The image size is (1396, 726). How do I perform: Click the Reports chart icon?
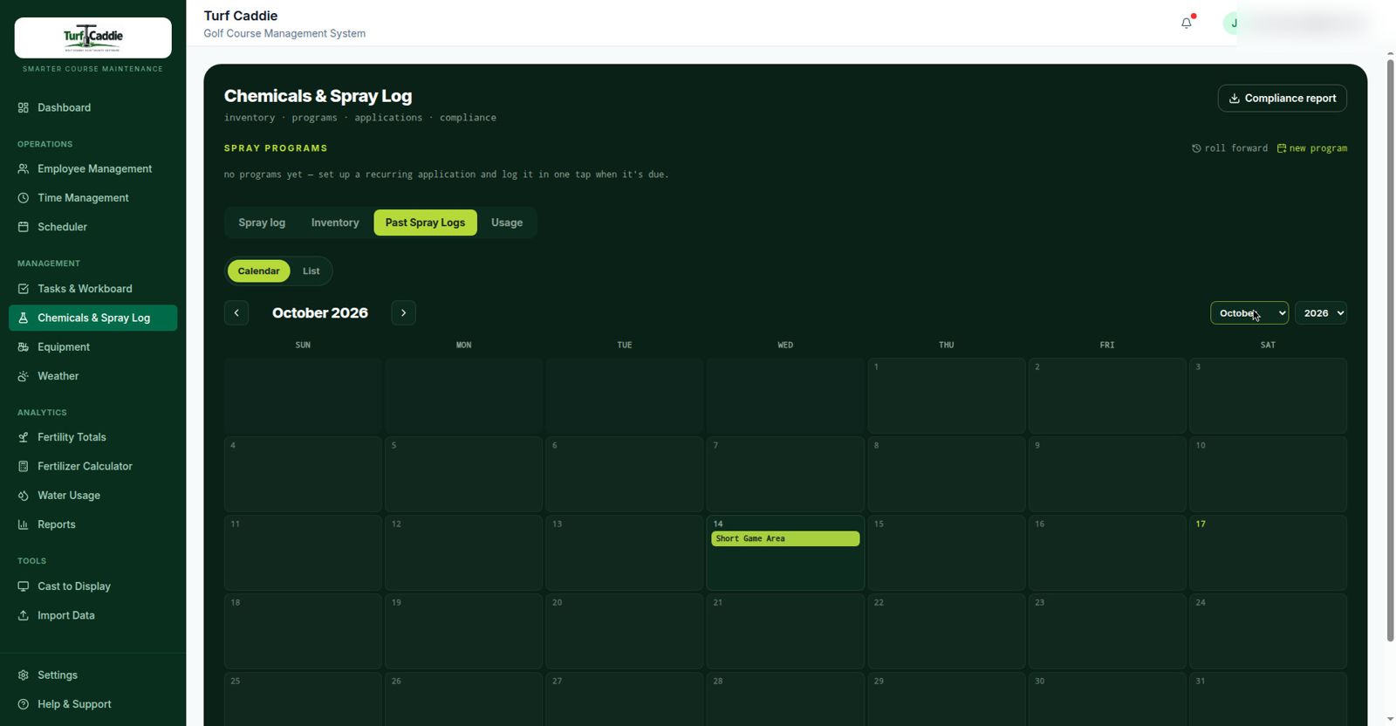24,524
